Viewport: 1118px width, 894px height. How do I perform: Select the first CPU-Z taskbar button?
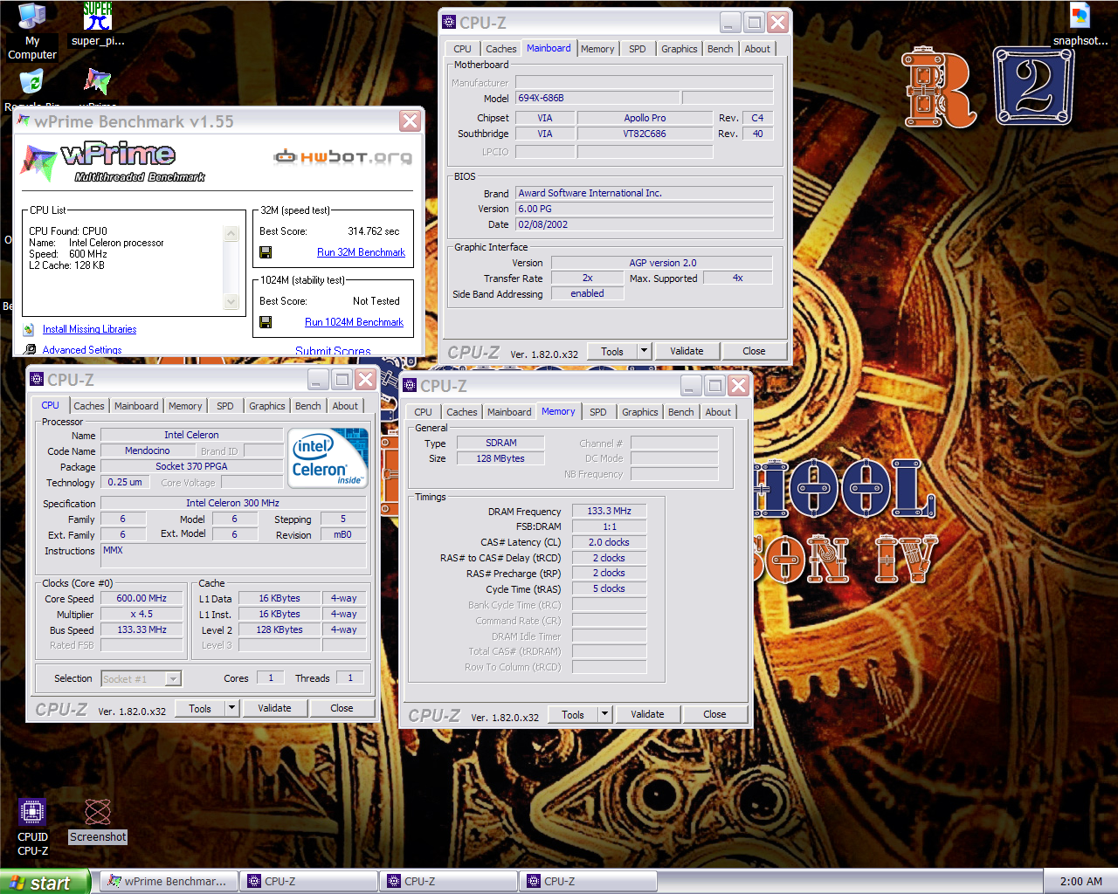tap(307, 882)
